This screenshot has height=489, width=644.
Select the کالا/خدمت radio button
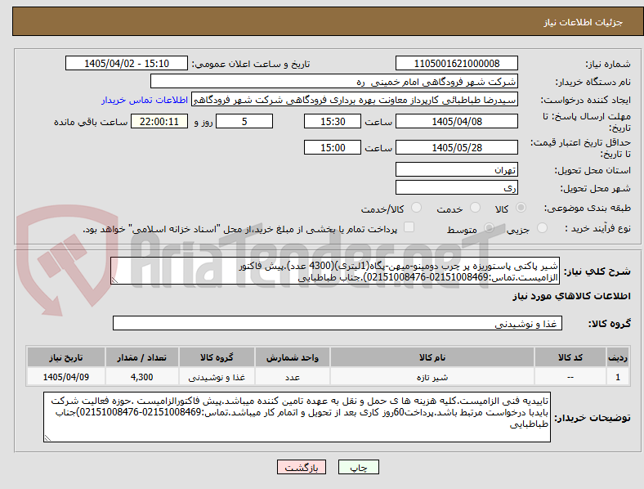pyautogui.click(x=416, y=208)
